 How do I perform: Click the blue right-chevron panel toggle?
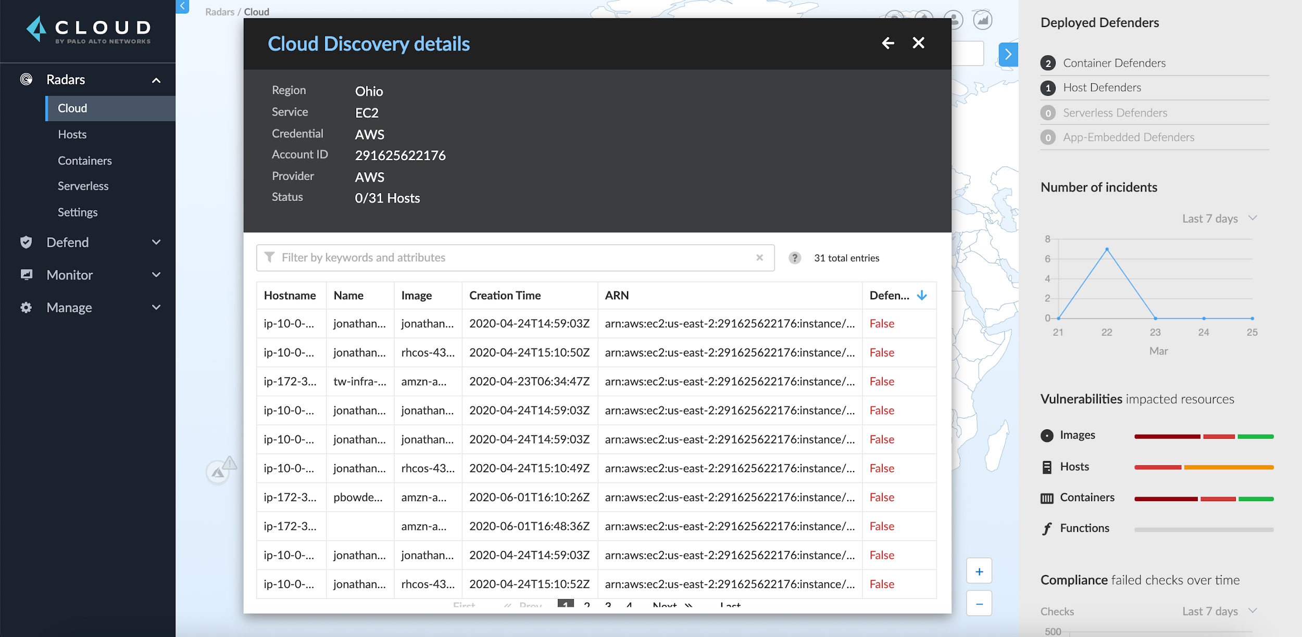pyautogui.click(x=1008, y=54)
